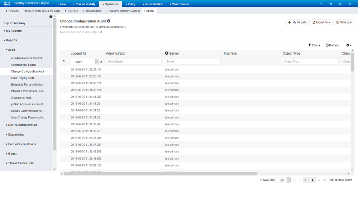Open Export Summary in sidebar
Screen dimensions: 358x200
[x=14, y=23]
